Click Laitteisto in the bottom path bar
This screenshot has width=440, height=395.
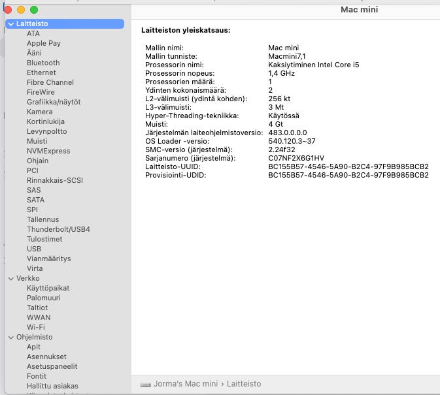[244, 384]
